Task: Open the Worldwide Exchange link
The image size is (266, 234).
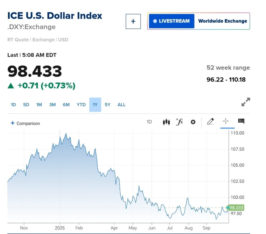Action: point(222,21)
